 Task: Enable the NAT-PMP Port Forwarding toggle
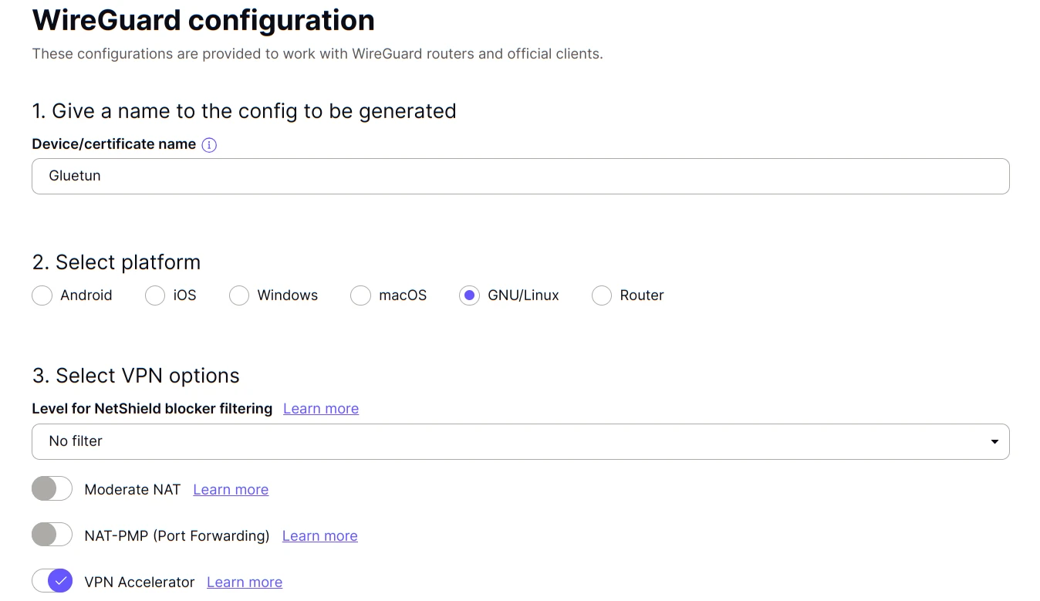52,535
